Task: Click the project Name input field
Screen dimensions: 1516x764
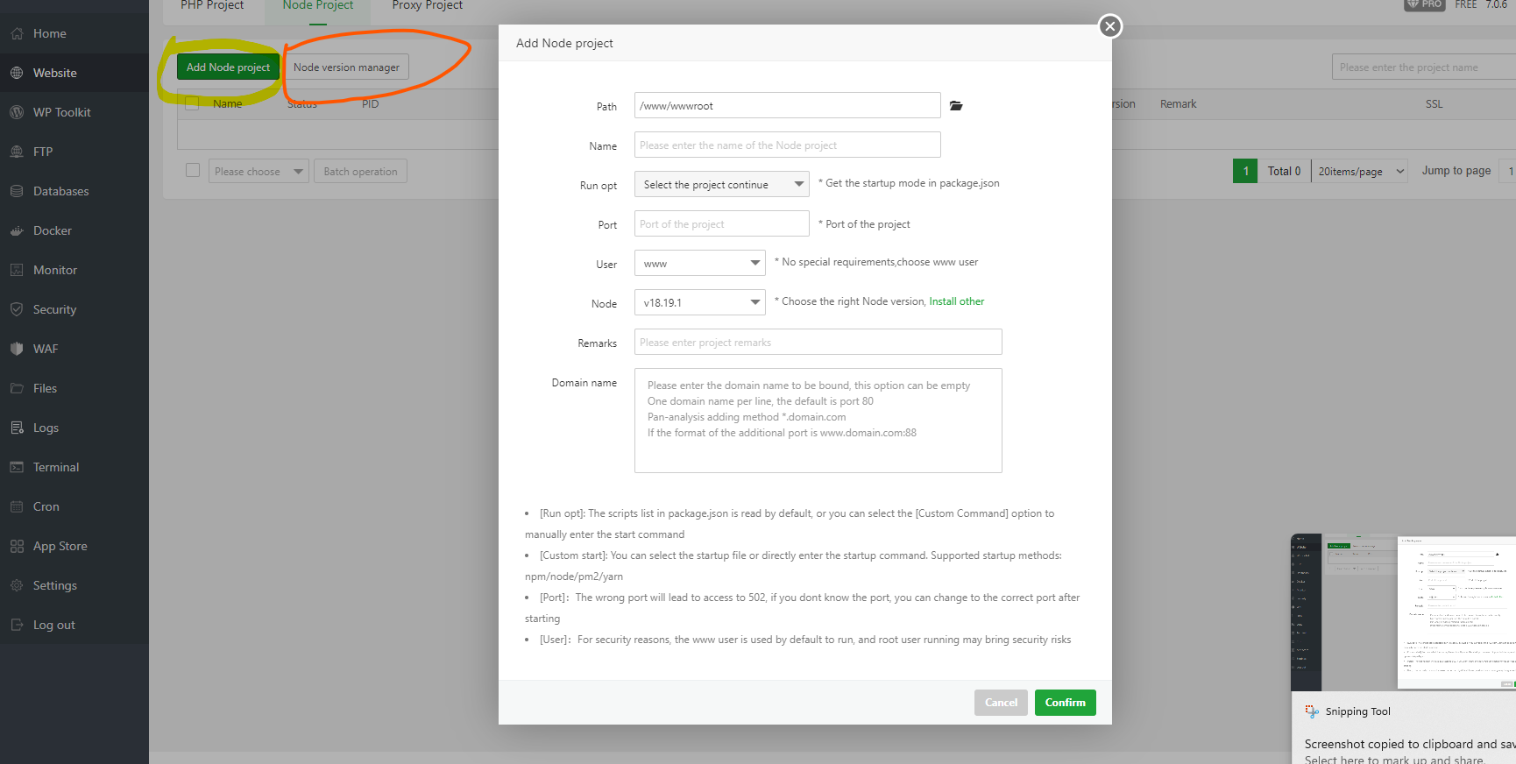Action: [787, 145]
